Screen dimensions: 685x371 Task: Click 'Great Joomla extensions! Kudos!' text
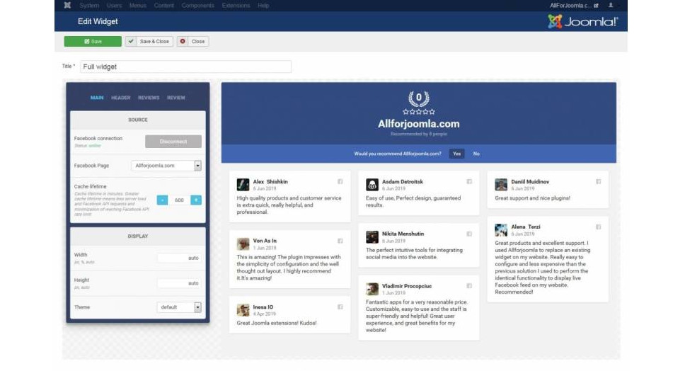point(277,323)
